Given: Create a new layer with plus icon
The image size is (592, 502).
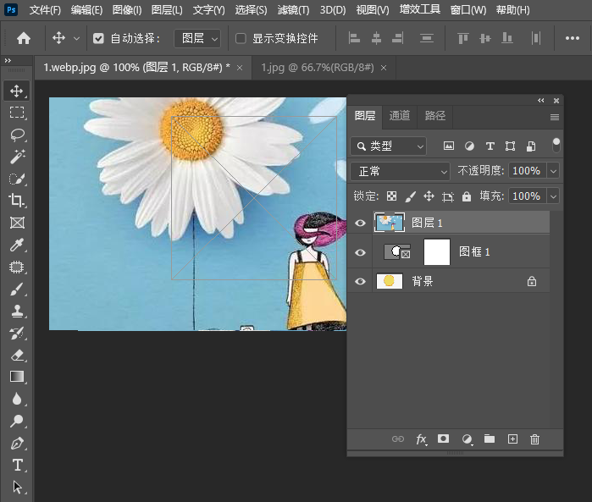Looking at the screenshot, I should pos(512,439).
